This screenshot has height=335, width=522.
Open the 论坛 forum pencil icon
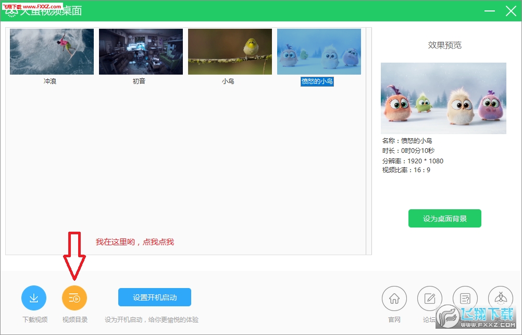(x=429, y=298)
